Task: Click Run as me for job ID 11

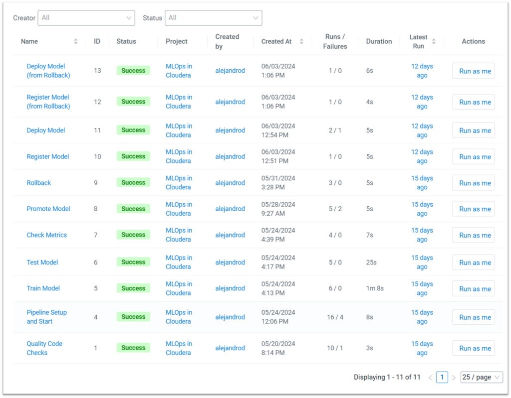Action: [474, 131]
